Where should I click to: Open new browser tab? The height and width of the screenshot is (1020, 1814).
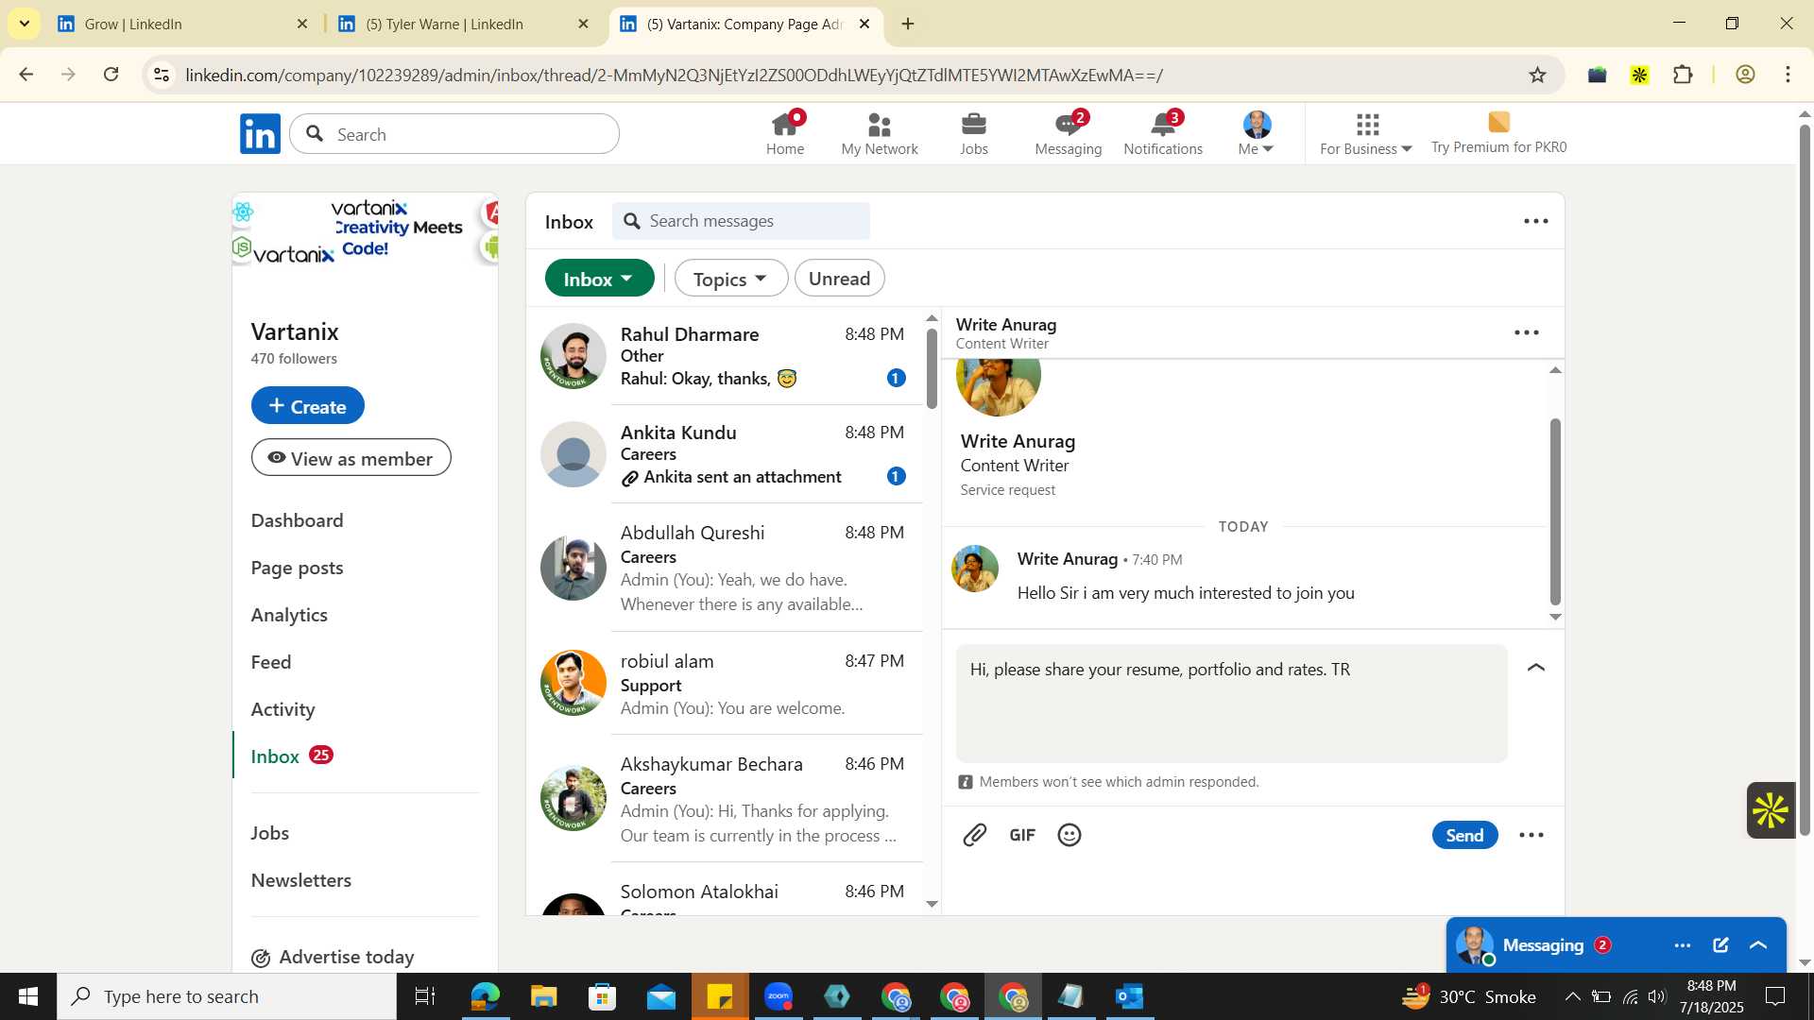[x=908, y=24]
